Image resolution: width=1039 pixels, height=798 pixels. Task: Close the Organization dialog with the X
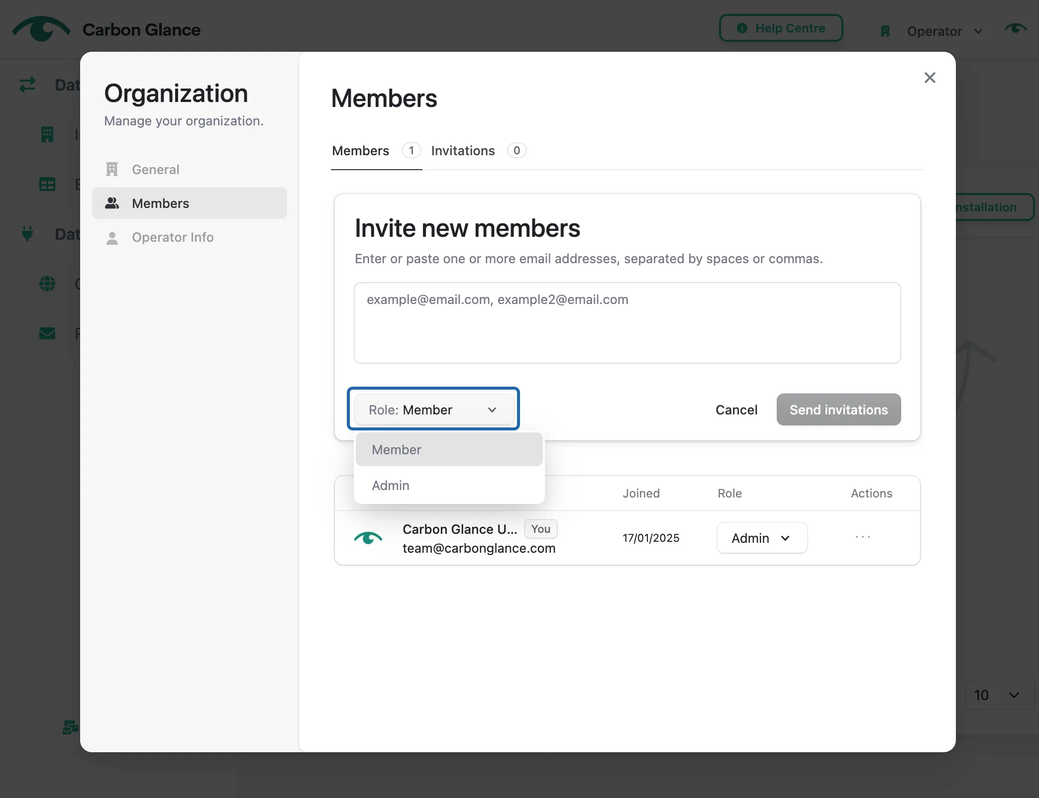pos(930,78)
